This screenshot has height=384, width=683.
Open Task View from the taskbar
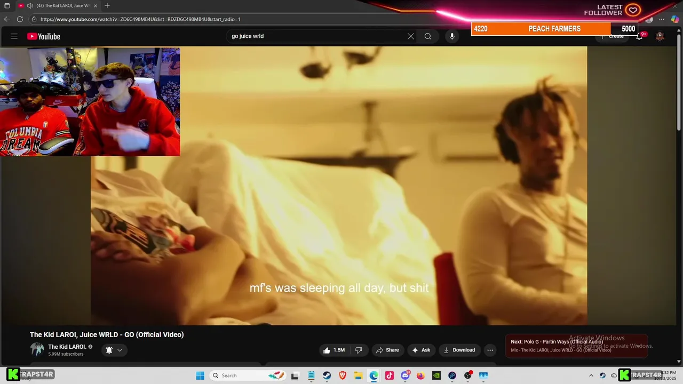pyautogui.click(x=295, y=375)
